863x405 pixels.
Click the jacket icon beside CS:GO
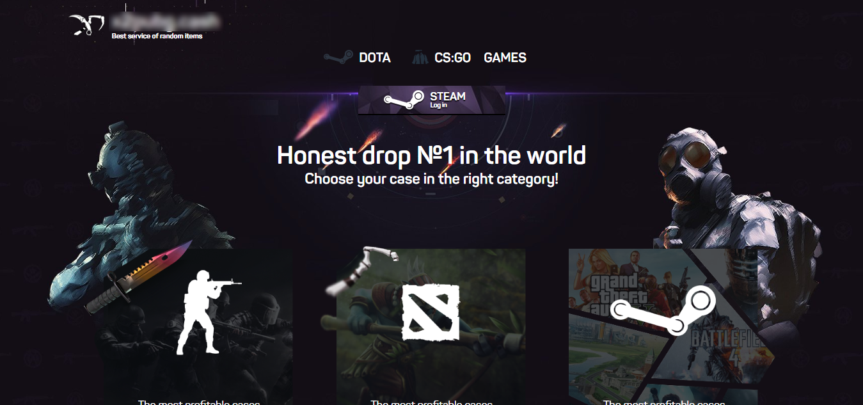(x=420, y=58)
